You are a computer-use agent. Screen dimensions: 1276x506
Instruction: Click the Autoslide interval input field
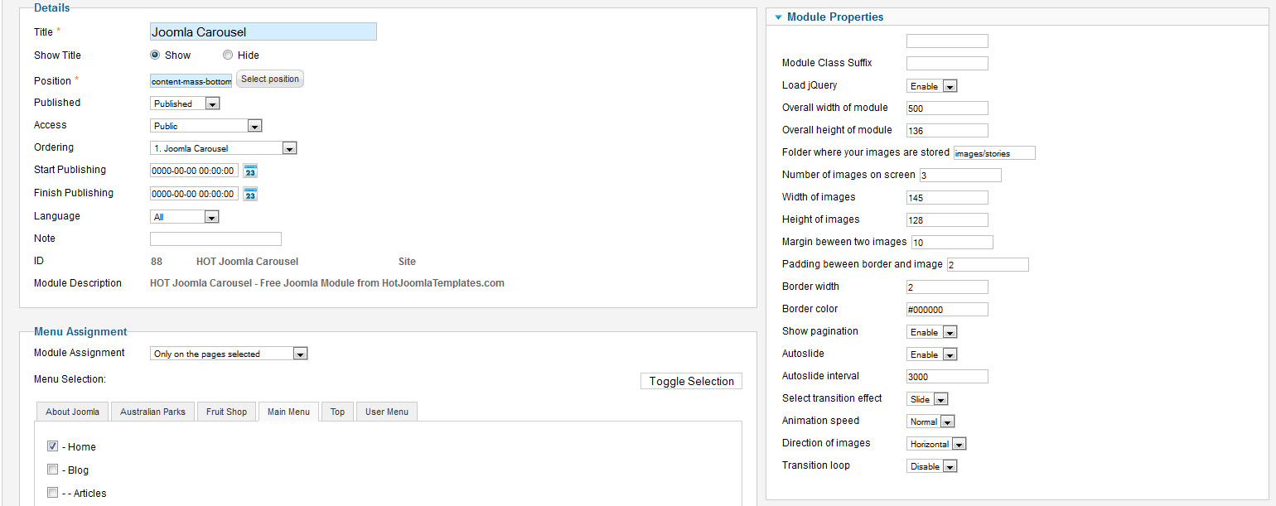point(947,377)
